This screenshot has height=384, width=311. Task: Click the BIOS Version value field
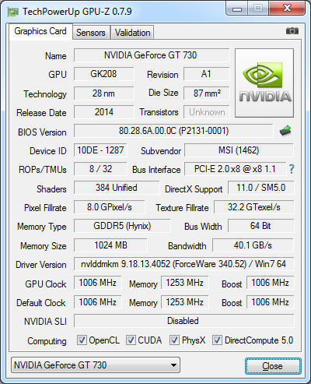tap(173, 131)
